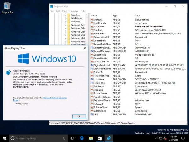Viewport: 189px width, 142px height.
Task: Expand the Windows Mail tree node
Action: click(x=65, y=38)
